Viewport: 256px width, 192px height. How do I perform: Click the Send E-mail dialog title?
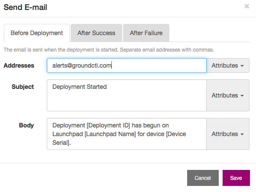point(25,7)
